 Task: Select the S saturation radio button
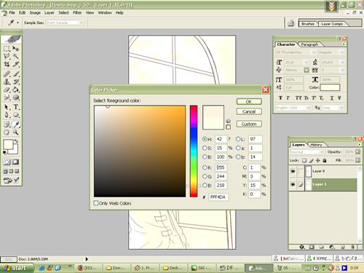pyautogui.click(x=205, y=148)
